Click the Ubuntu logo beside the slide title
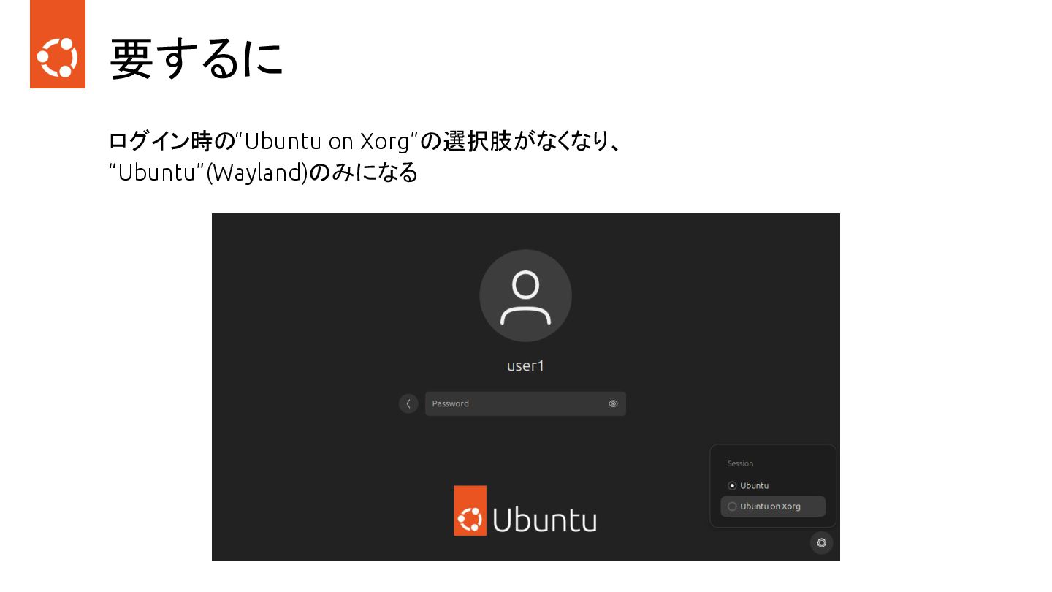This screenshot has height=592, width=1052. (58, 44)
